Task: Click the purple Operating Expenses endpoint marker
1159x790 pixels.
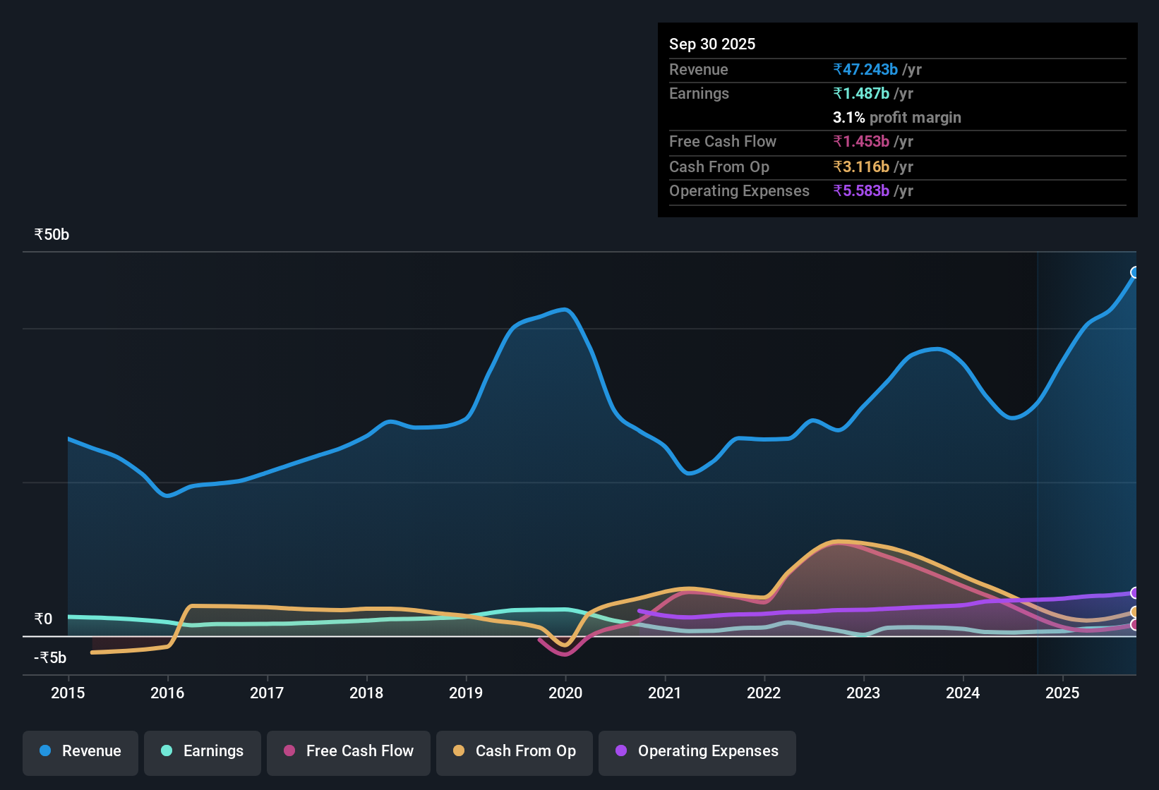Action: (1134, 594)
